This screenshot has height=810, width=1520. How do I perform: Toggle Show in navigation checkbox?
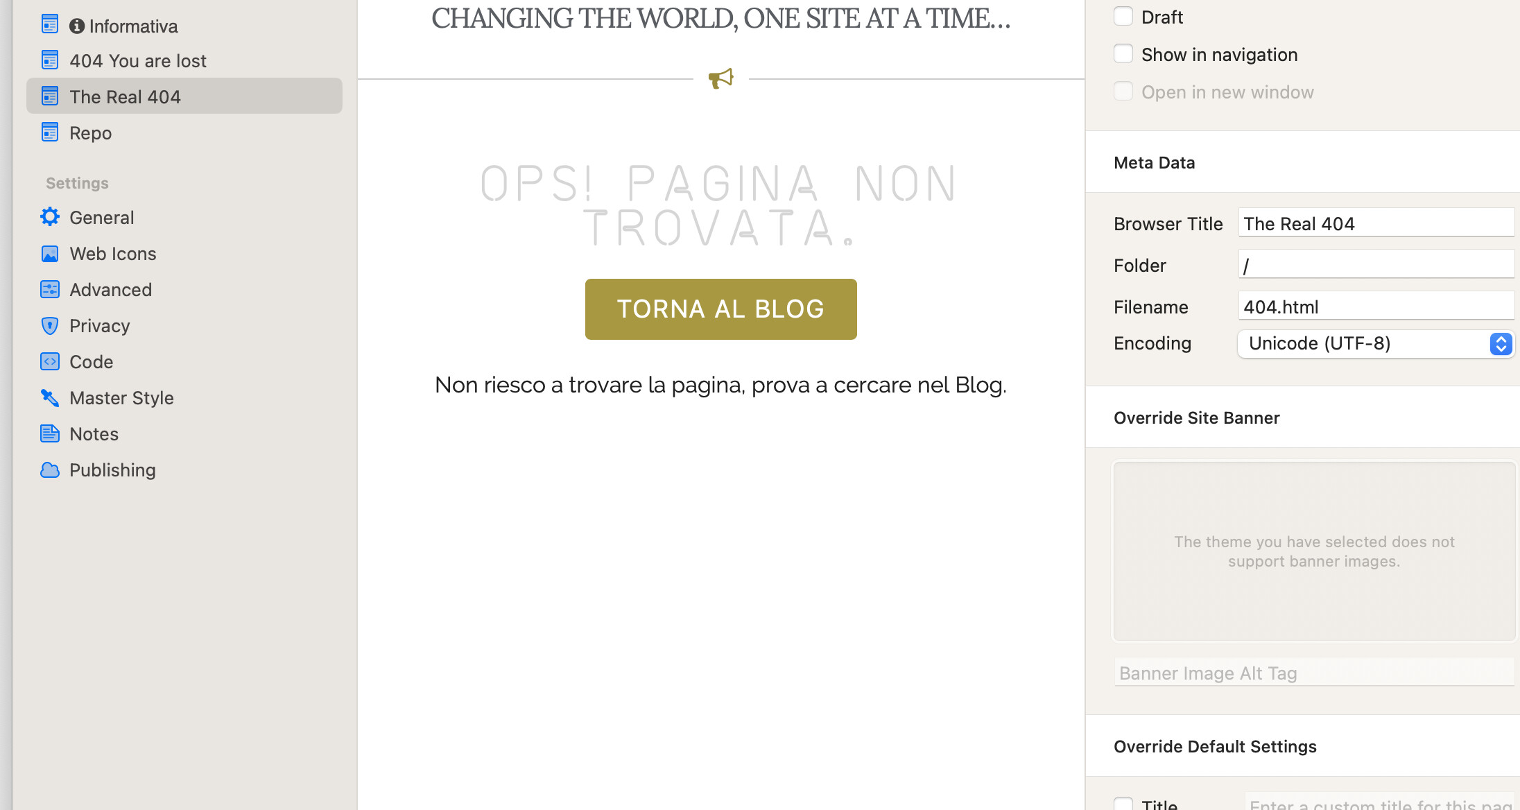coord(1123,54)
